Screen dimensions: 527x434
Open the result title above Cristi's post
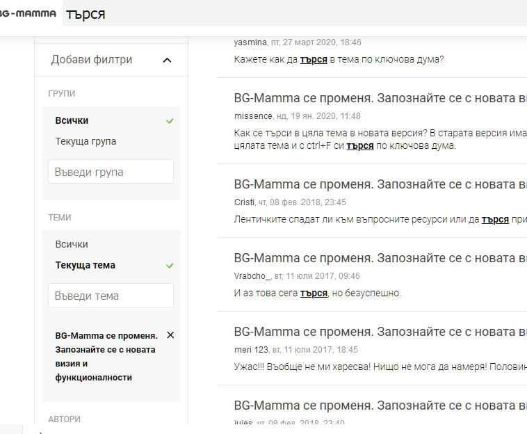click(x=380, y=184)
